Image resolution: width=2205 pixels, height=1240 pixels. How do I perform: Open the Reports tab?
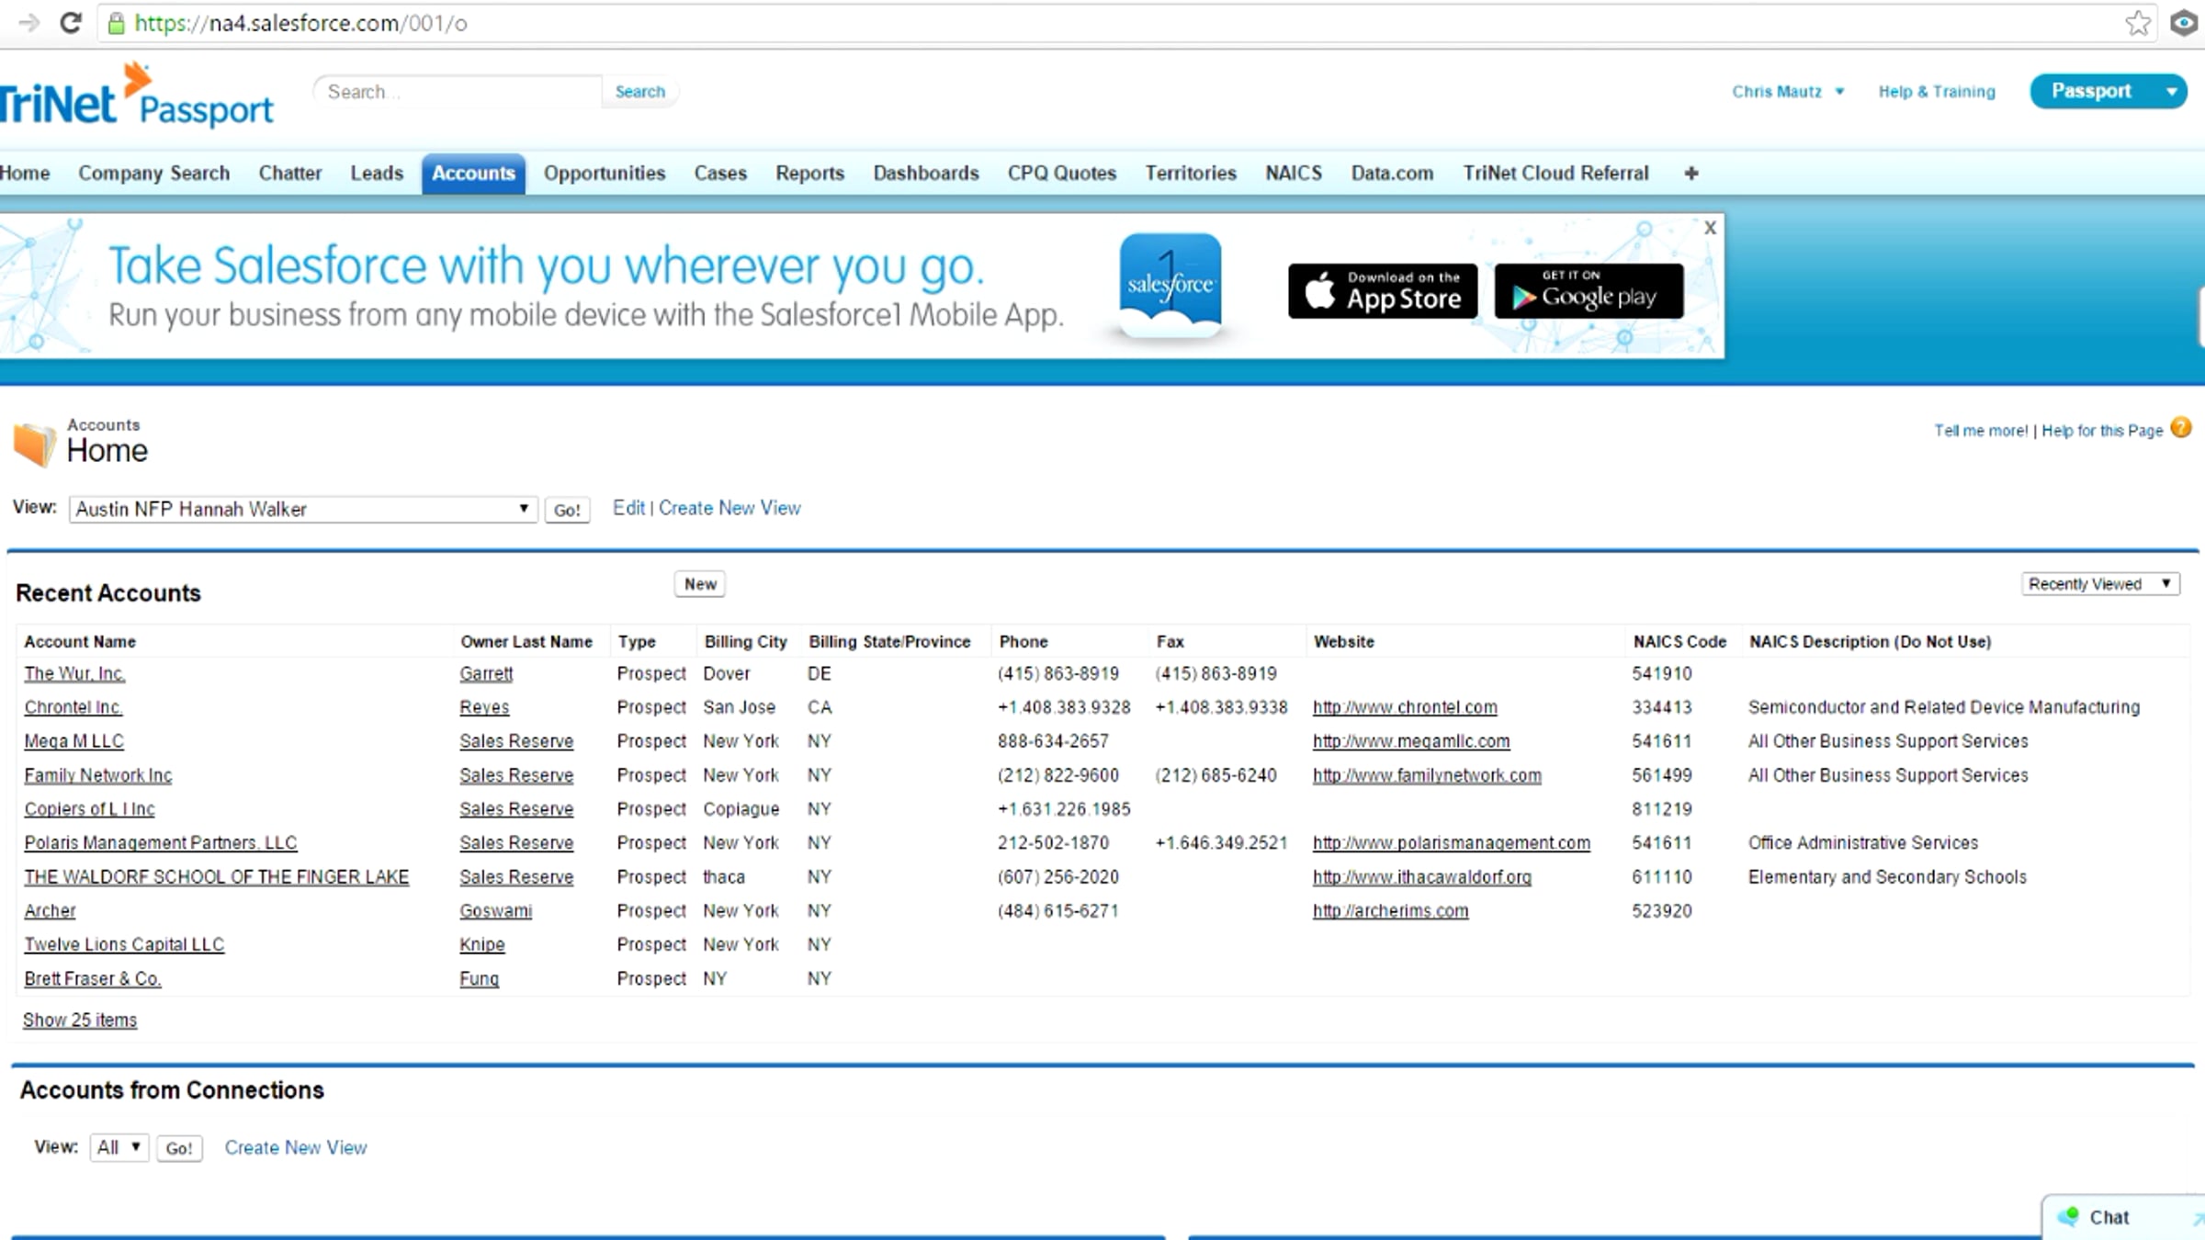[808, 174]
